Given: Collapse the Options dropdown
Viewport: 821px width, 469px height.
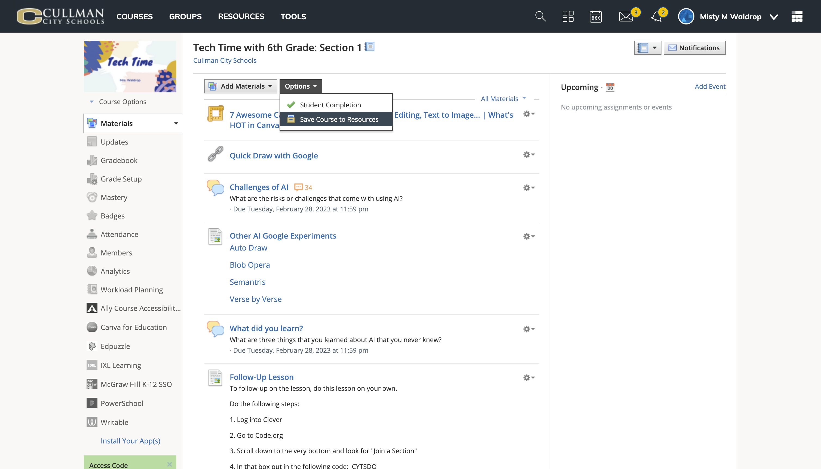Looking at the screenshot, I should (x=301, y=86).
